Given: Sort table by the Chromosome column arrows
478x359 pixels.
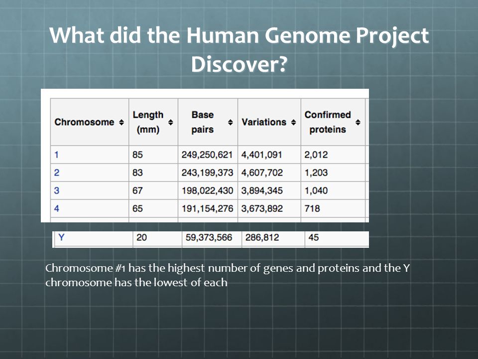Looking at the screenshot, I should 121,123.
